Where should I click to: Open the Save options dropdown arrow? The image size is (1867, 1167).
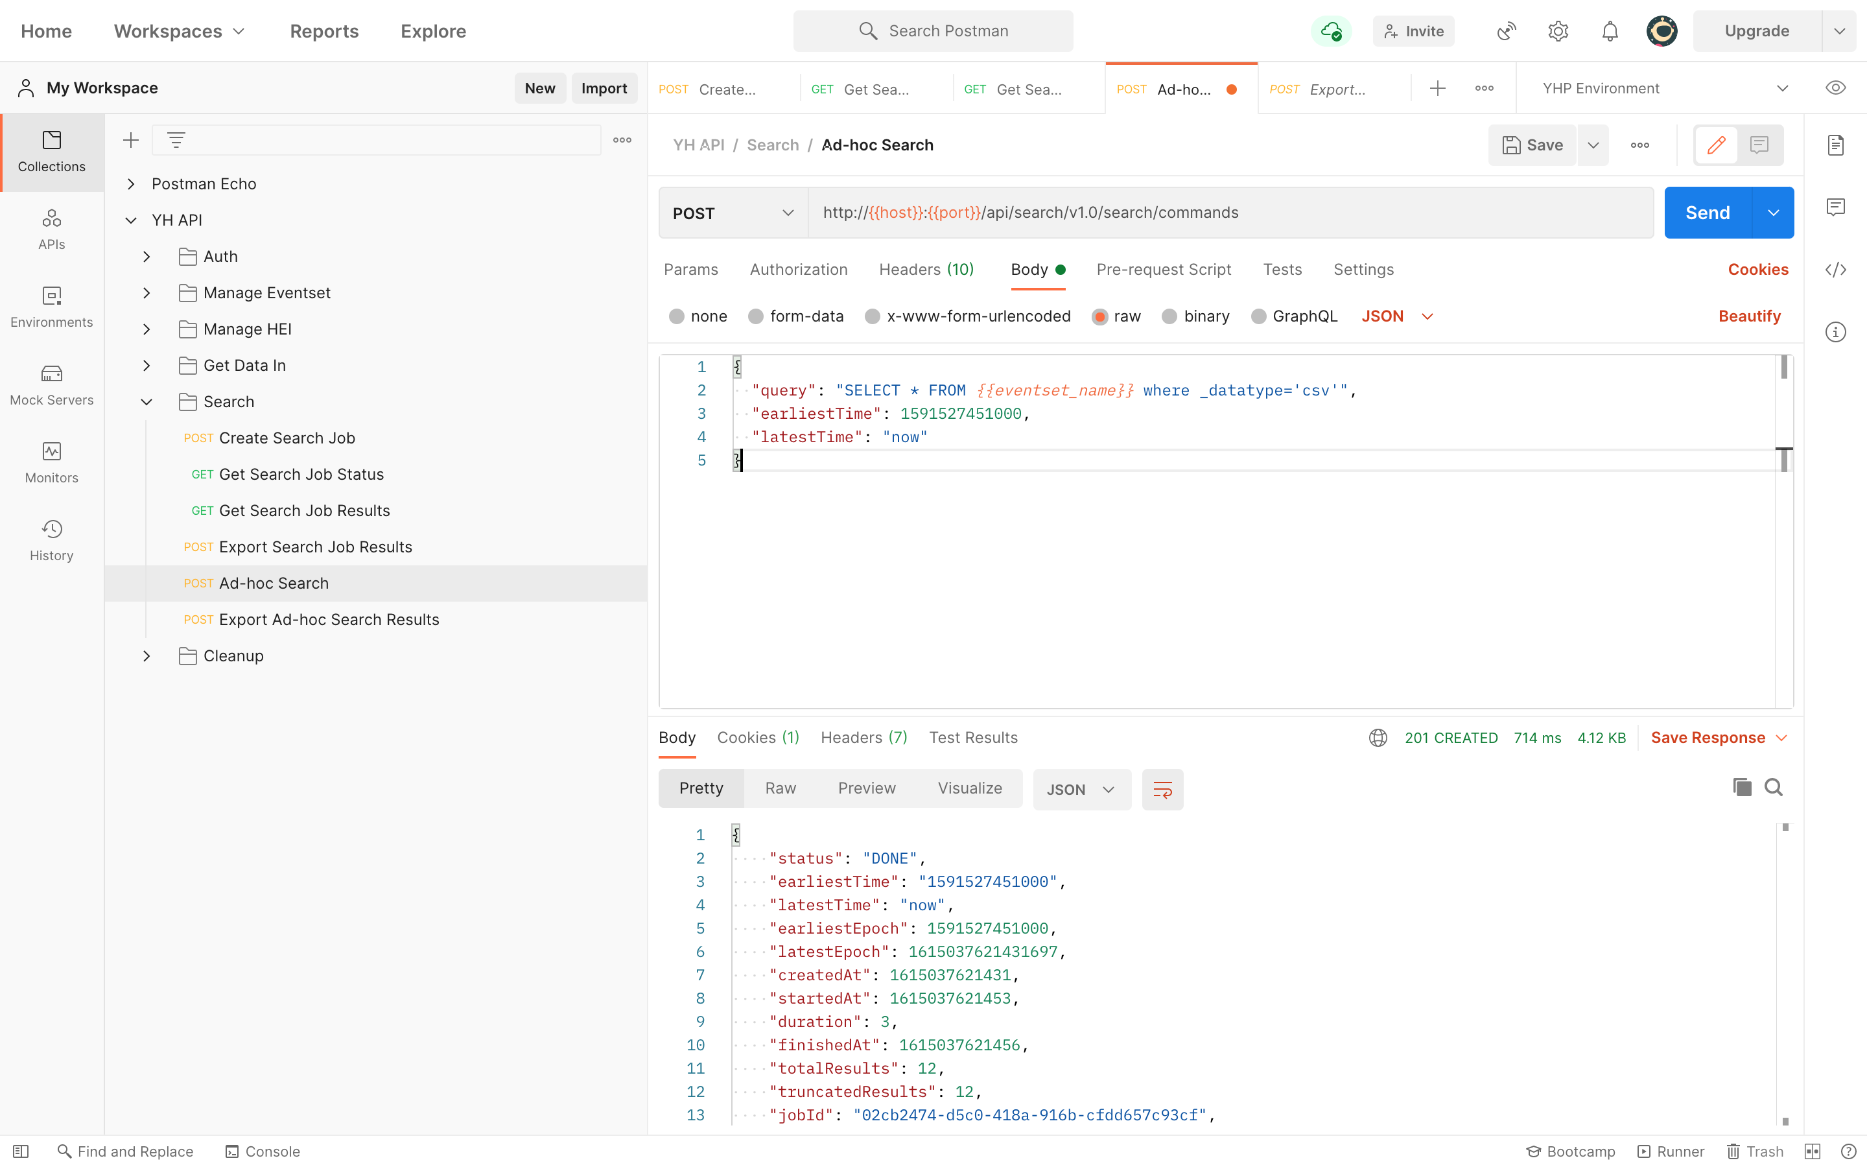(1592, 145)
